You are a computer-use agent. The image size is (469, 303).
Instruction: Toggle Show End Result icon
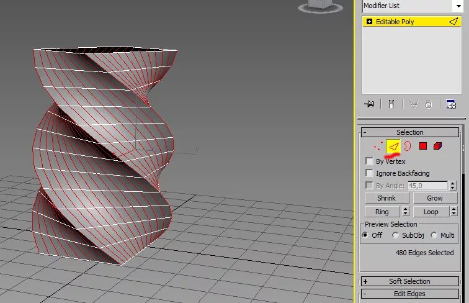coord(391,104)
